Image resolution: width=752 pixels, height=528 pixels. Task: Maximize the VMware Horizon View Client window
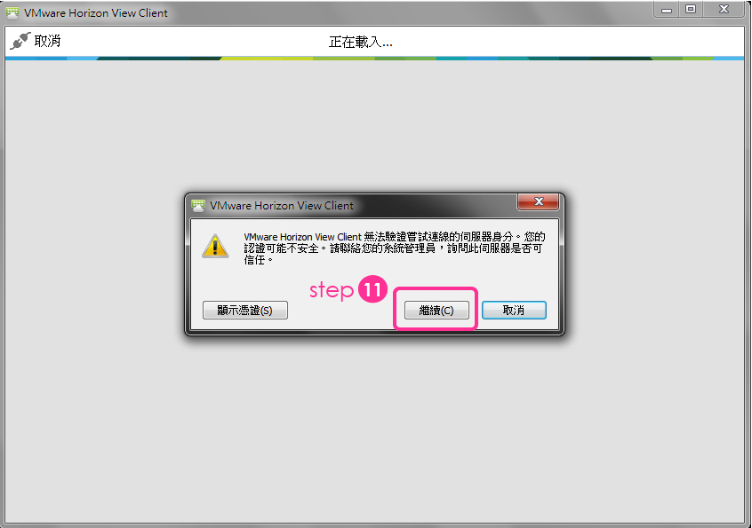click(x=691, y=9)
